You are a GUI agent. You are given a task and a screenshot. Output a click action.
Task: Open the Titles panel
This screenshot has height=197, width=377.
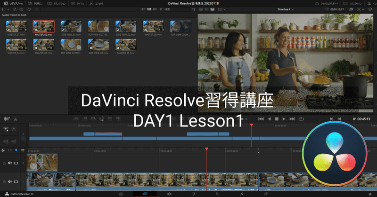point(78,3)
